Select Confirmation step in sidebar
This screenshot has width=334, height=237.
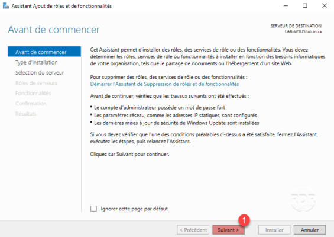[31, 103]
